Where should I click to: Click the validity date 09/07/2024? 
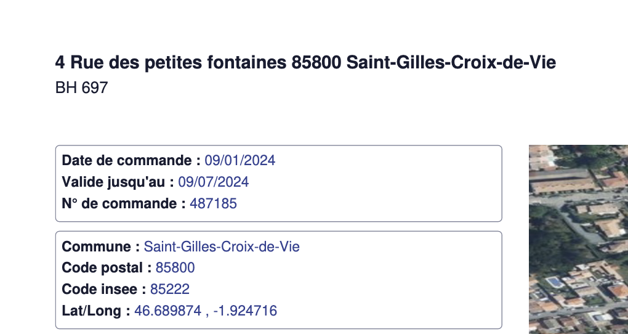(214, 182)
